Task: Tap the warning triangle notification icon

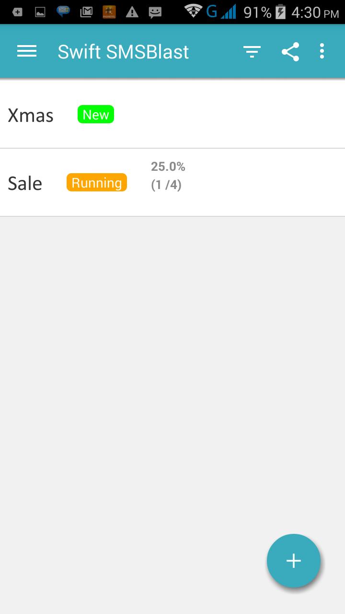Action: coord(132,12)
